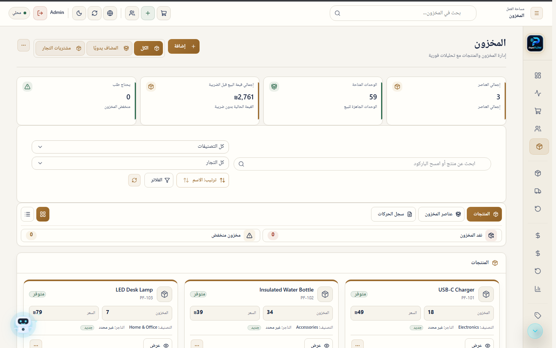The height and width of the screenshot is (348, 556).
Task: Expand the sidebar scroll-down chevron
Action: [535, 331]
